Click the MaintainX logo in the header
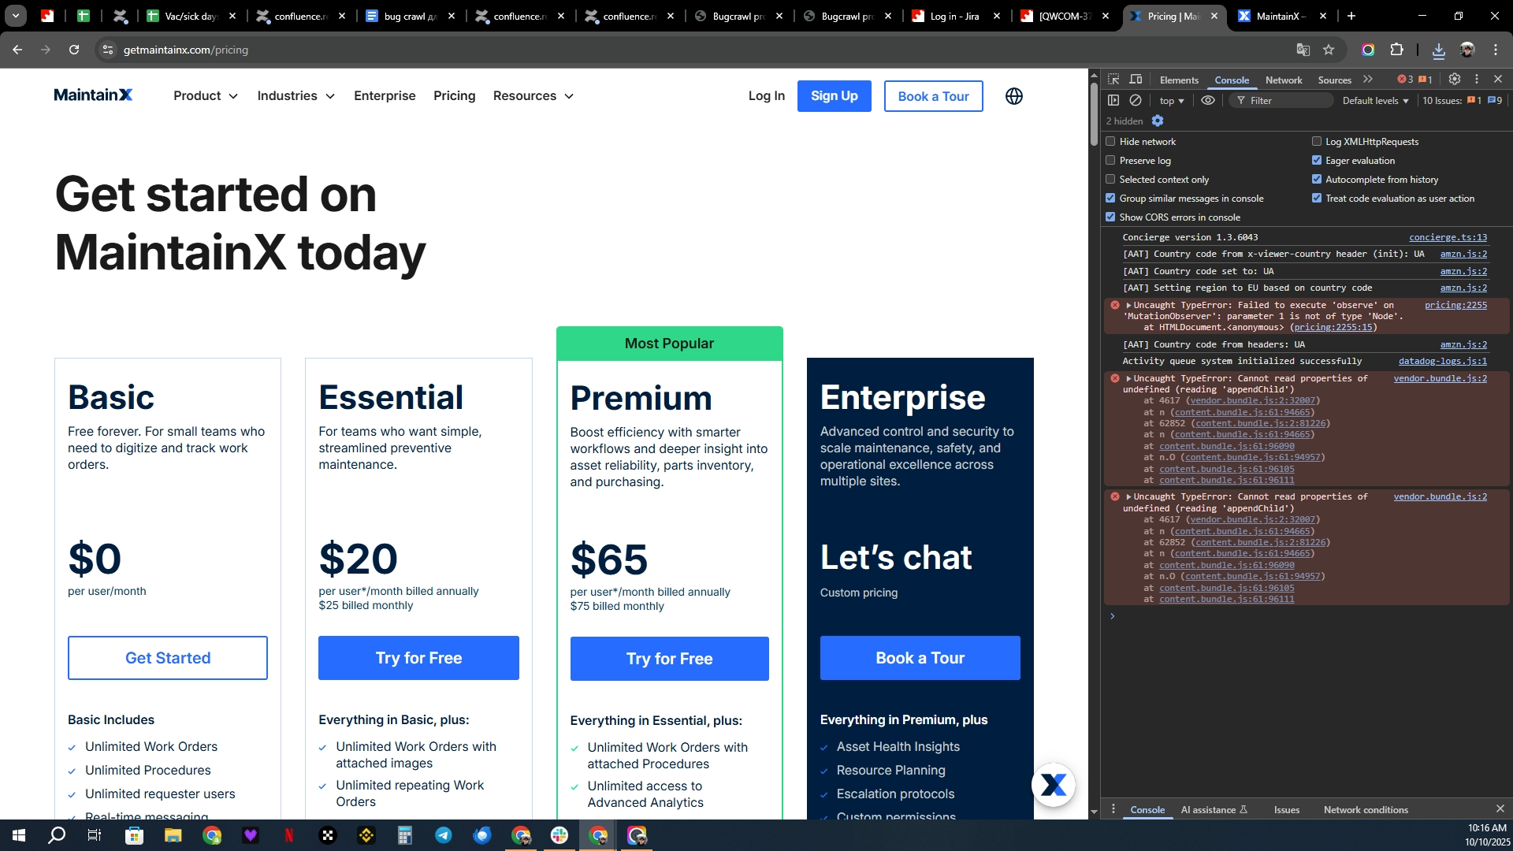 pyautogui.click(x=93, y=95)
